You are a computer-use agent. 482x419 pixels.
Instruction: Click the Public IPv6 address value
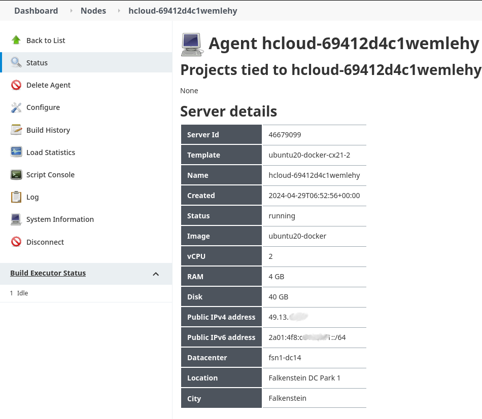click(307, 337)
